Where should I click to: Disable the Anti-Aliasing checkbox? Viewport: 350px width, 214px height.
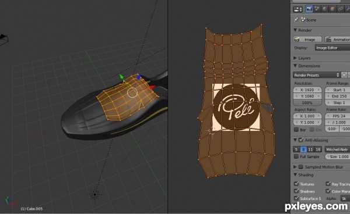[x=300, y=140]
